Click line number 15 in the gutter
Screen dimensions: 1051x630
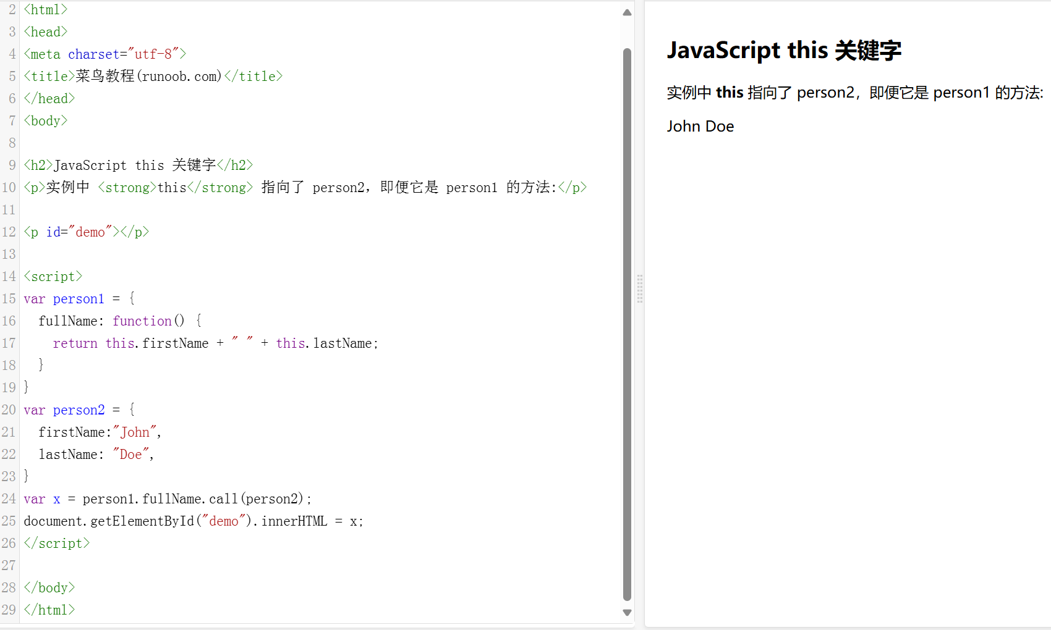[9, 299]
